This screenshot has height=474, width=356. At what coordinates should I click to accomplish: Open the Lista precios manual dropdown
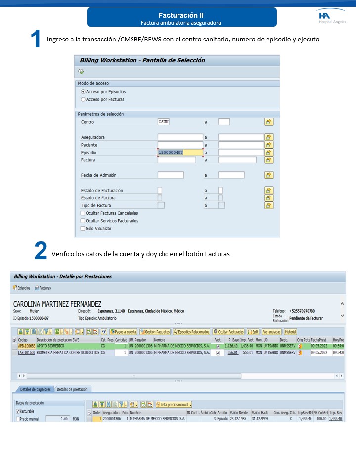174,404
